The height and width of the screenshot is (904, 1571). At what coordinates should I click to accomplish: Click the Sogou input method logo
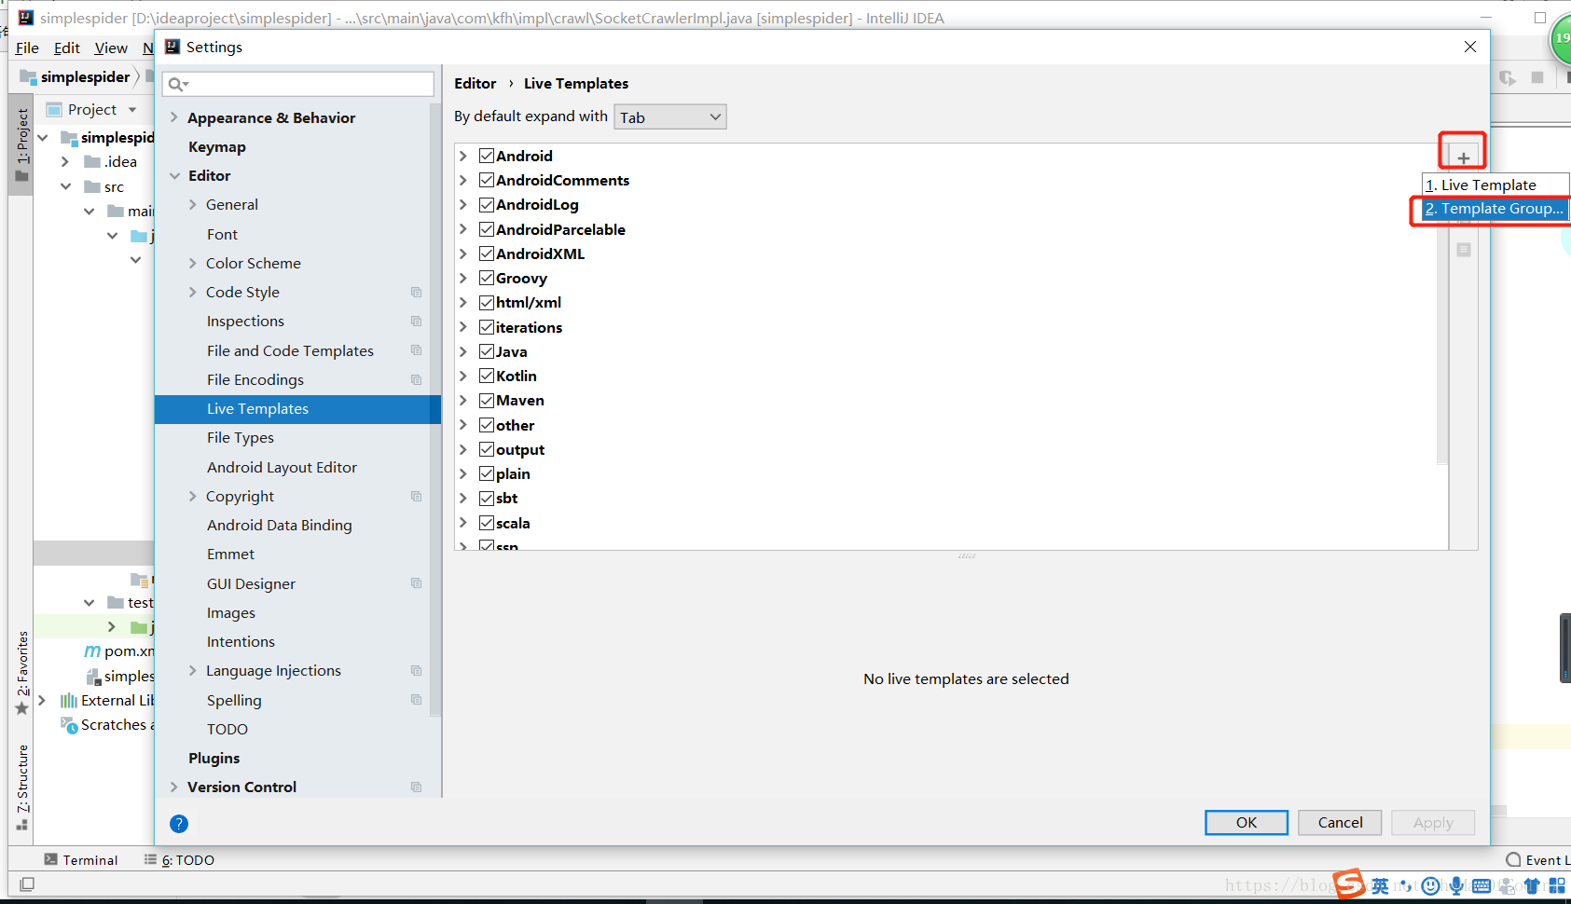pos(1349,883)
